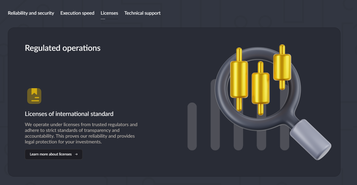The height and width of the screenshot is (185, 357).
Task: Click the Regulated operations heading
Action: 63,48
